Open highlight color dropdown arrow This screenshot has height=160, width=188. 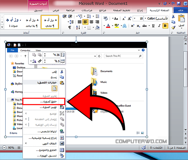coord(113,26)
